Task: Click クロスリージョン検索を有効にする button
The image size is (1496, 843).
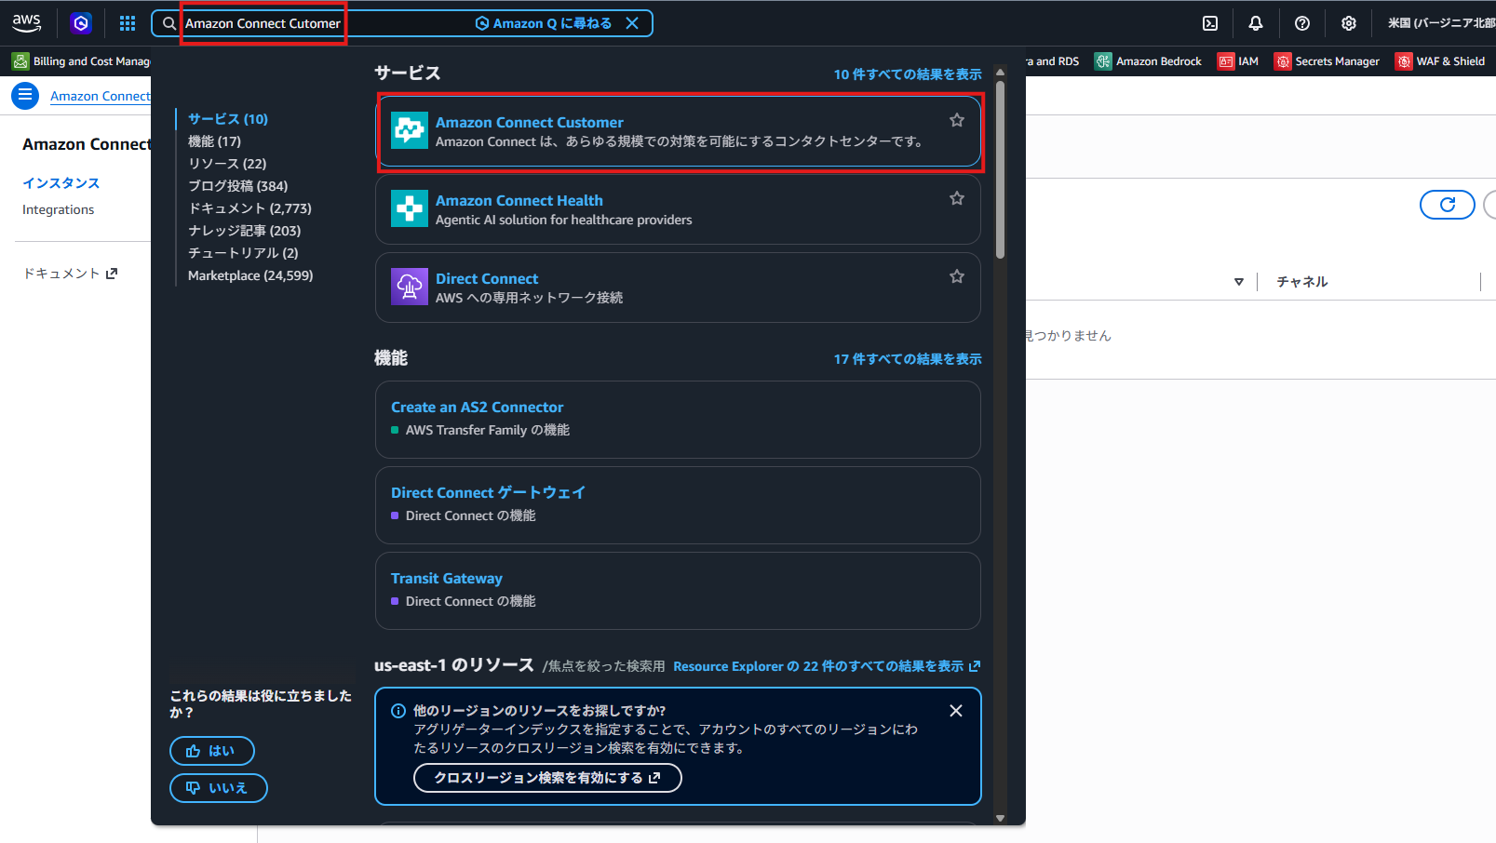Action: coord(547,778)
